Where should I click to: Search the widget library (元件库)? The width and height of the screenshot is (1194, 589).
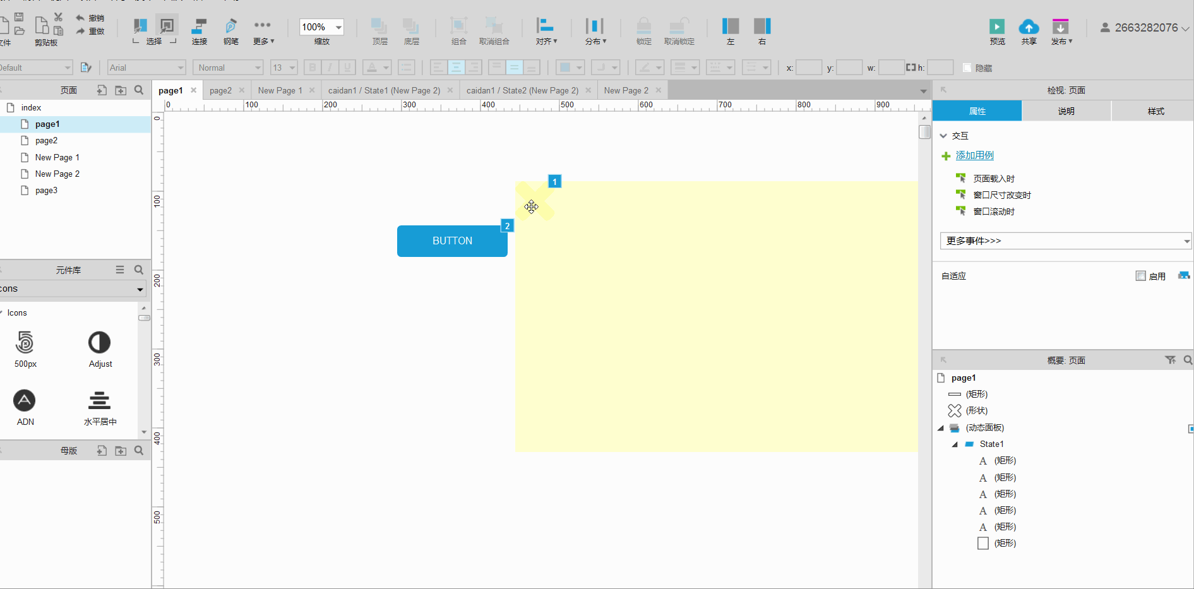(x=139, y=270)
